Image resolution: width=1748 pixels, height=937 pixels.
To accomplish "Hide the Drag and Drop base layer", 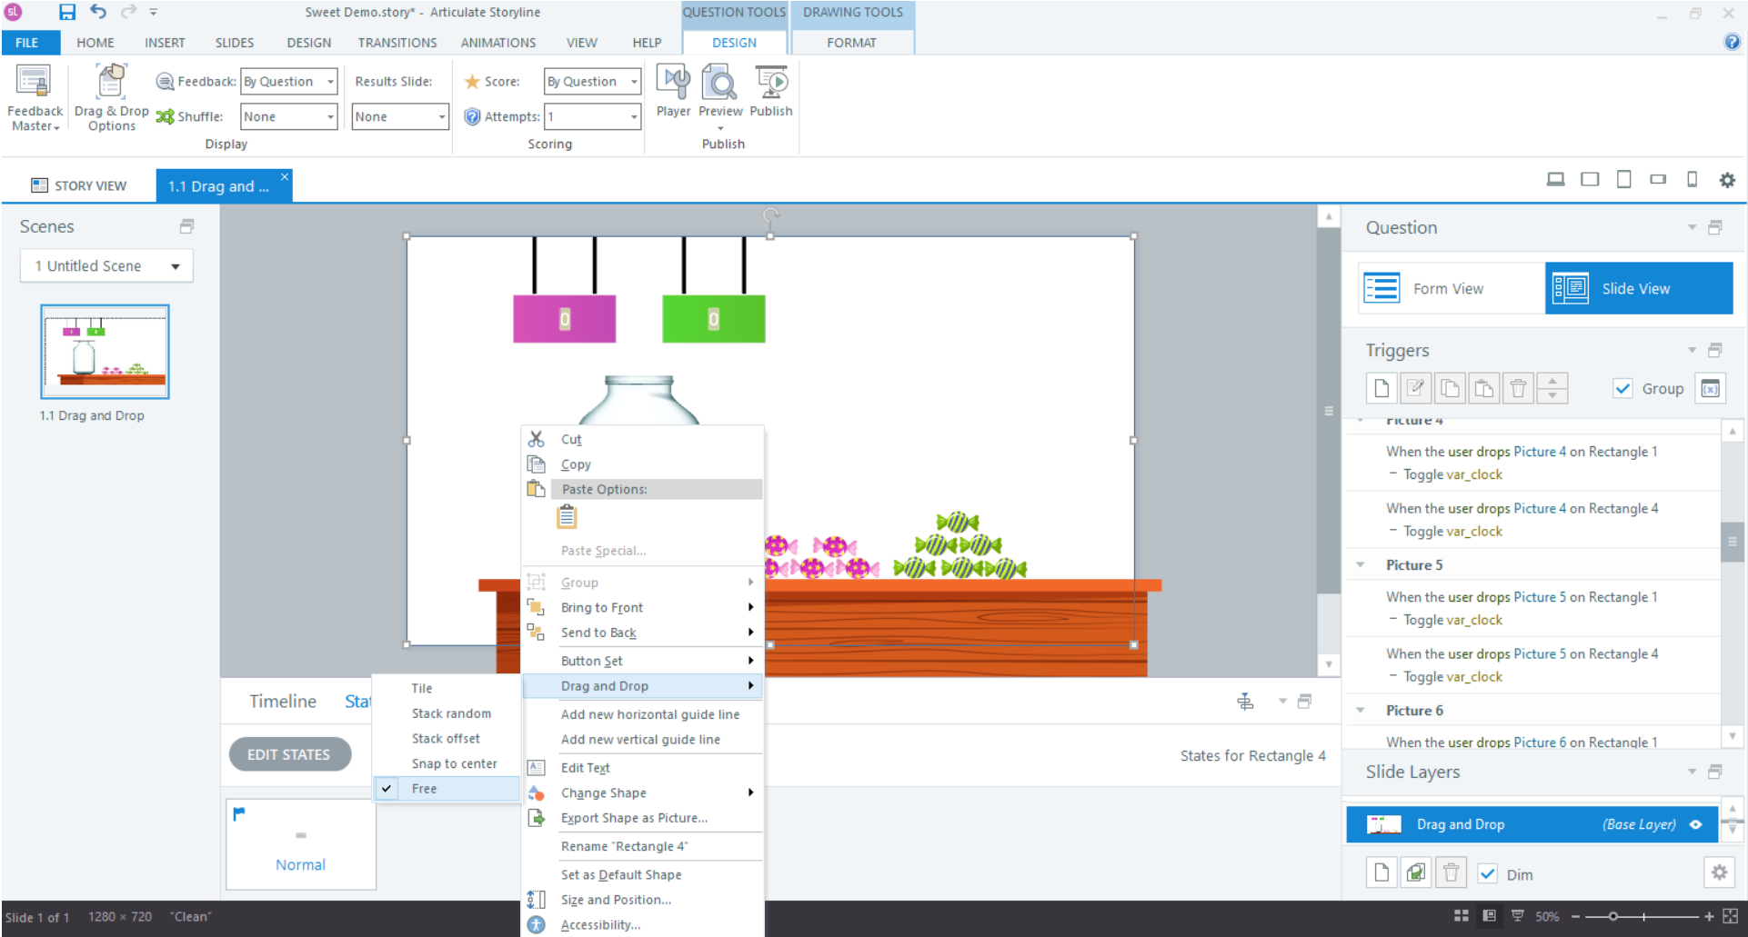I will [x=1696, y=824].
